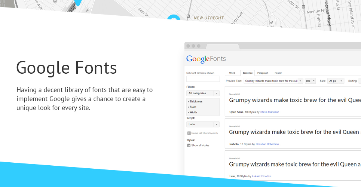361x187 pixels.
Task: Click the browser mockup tab
Action: [223, 46]
